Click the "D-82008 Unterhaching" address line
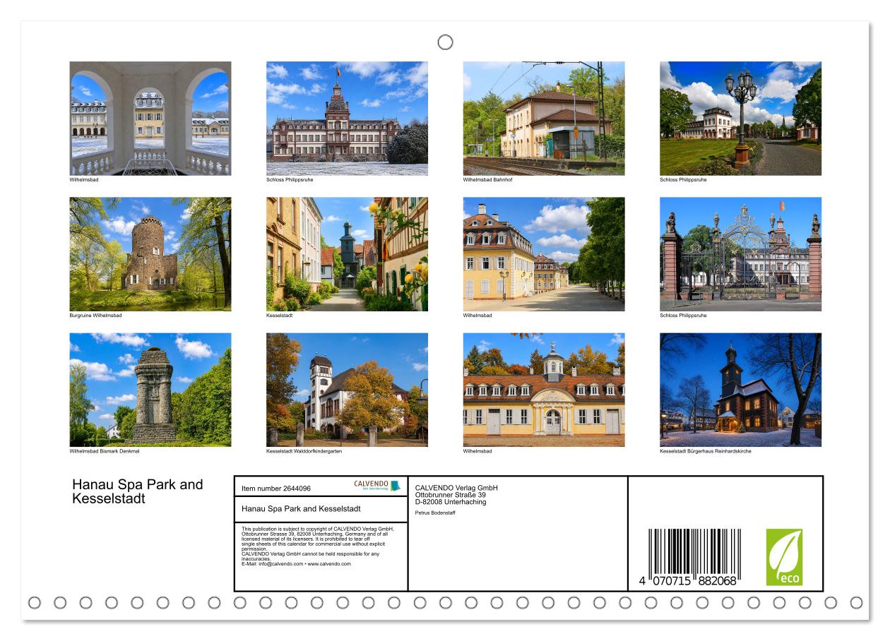The height and width of the screenshot is (641, 890). point(451,502)
